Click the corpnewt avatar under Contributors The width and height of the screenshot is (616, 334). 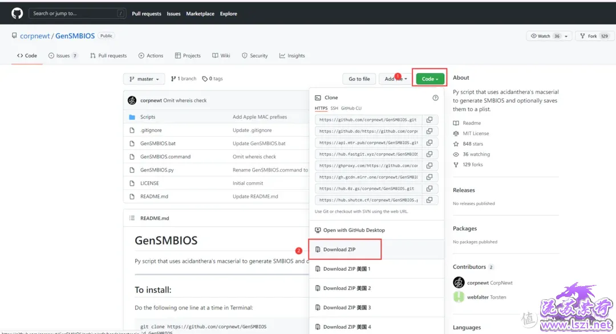click(459, 283)
